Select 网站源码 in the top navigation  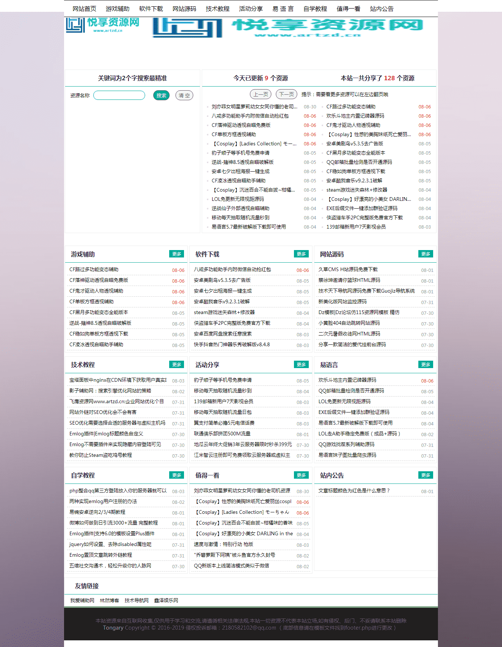tap(184, 9)
